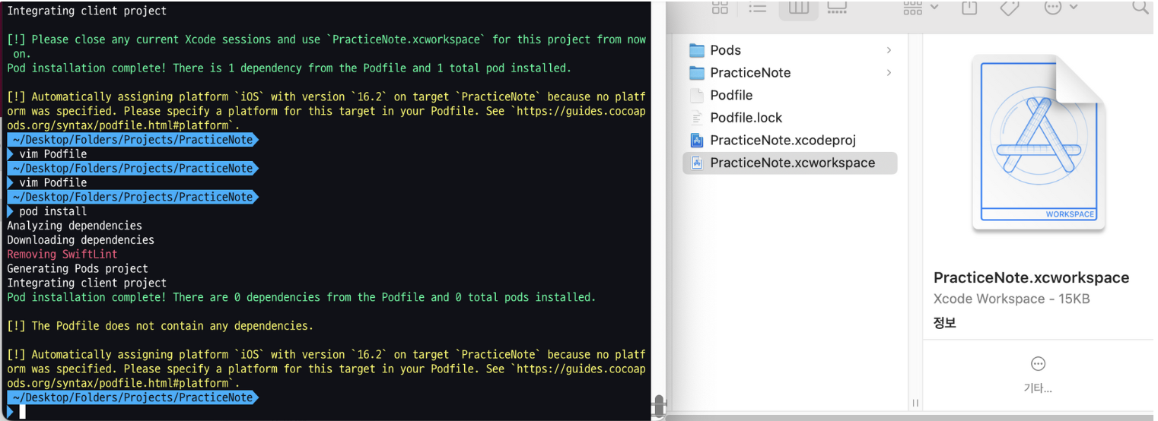Click the xcworkspace file icon in list

click(696, 163)
